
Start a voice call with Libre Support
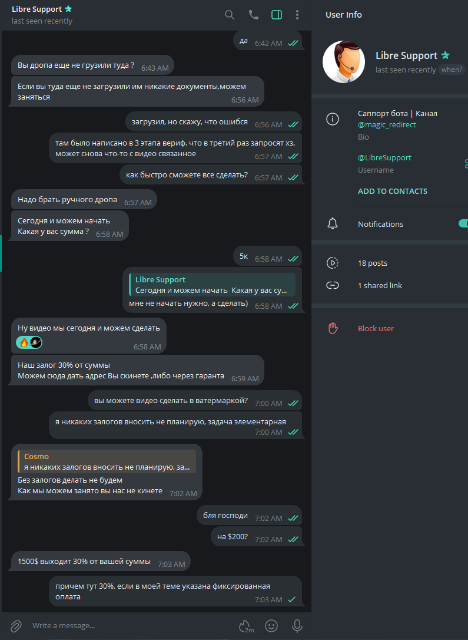point(254,15)
